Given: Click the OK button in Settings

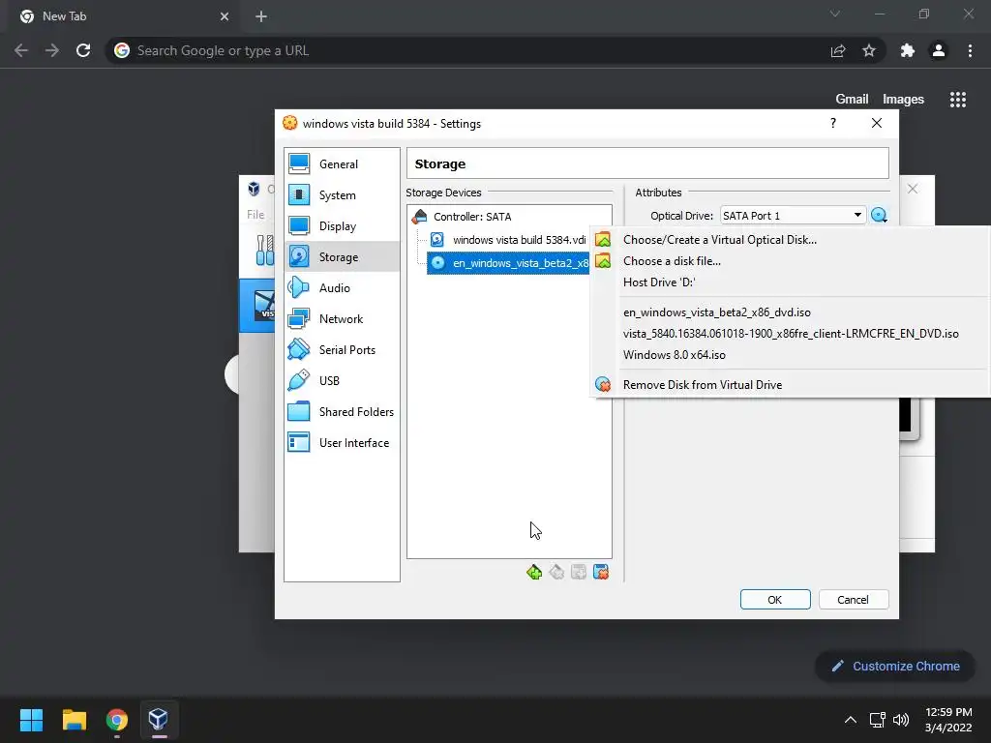Looking at the screenshot, I should (775, 600).
